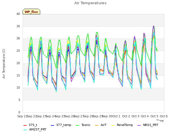Click the 15 y-axis tick label
This screenshot has width=181, height=135.
18,75
